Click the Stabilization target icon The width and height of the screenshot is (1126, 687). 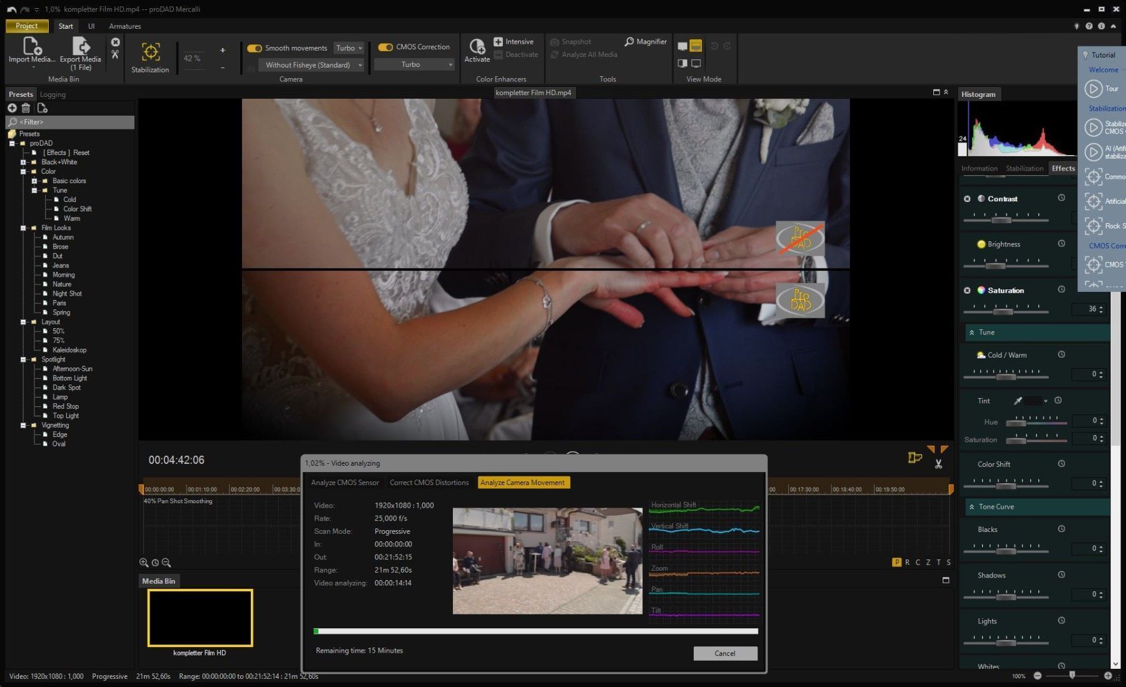coord(150,52)
